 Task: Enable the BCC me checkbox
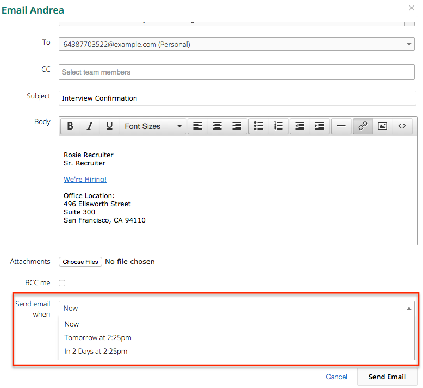[62, 283]
